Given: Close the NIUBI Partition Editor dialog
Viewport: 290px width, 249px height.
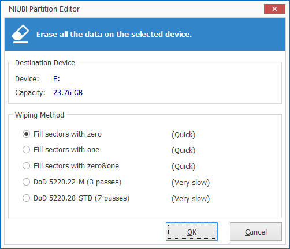Looking at the screenshot, I should point(274,9).
